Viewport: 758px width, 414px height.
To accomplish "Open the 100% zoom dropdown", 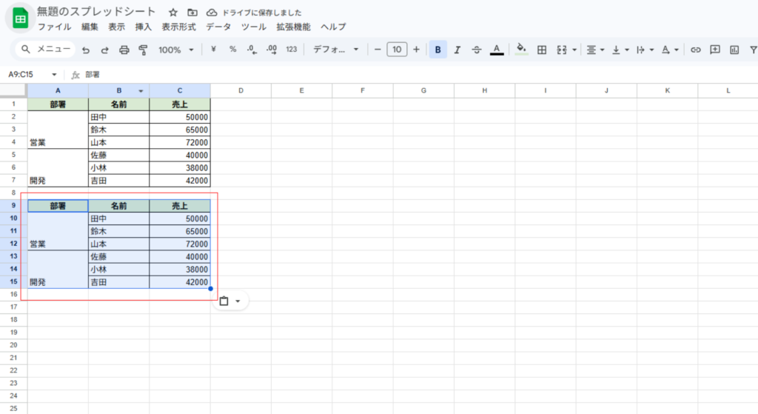I will [x=175, y=50].
